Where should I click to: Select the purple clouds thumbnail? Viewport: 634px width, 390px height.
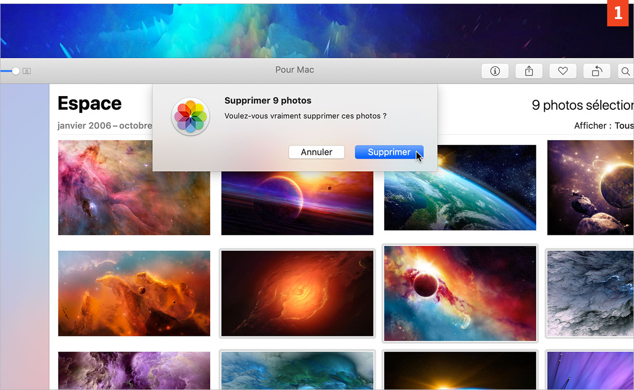click(134, 370)
